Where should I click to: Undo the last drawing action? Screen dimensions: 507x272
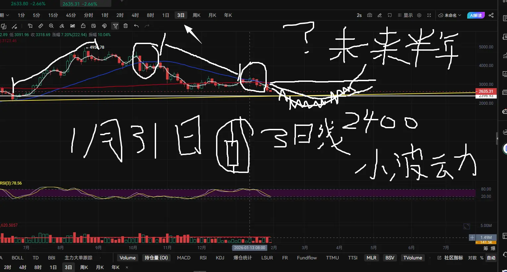tap(136, 26)
